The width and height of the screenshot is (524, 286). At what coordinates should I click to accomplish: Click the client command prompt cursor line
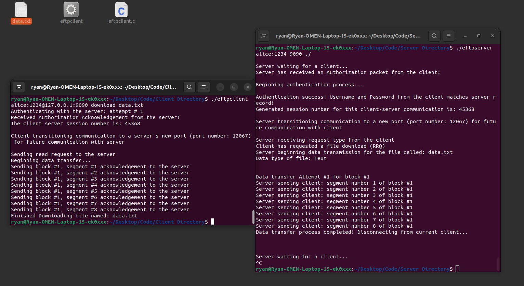point(113,222)
